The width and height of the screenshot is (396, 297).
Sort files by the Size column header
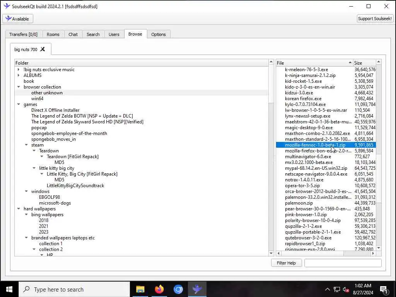364,63
